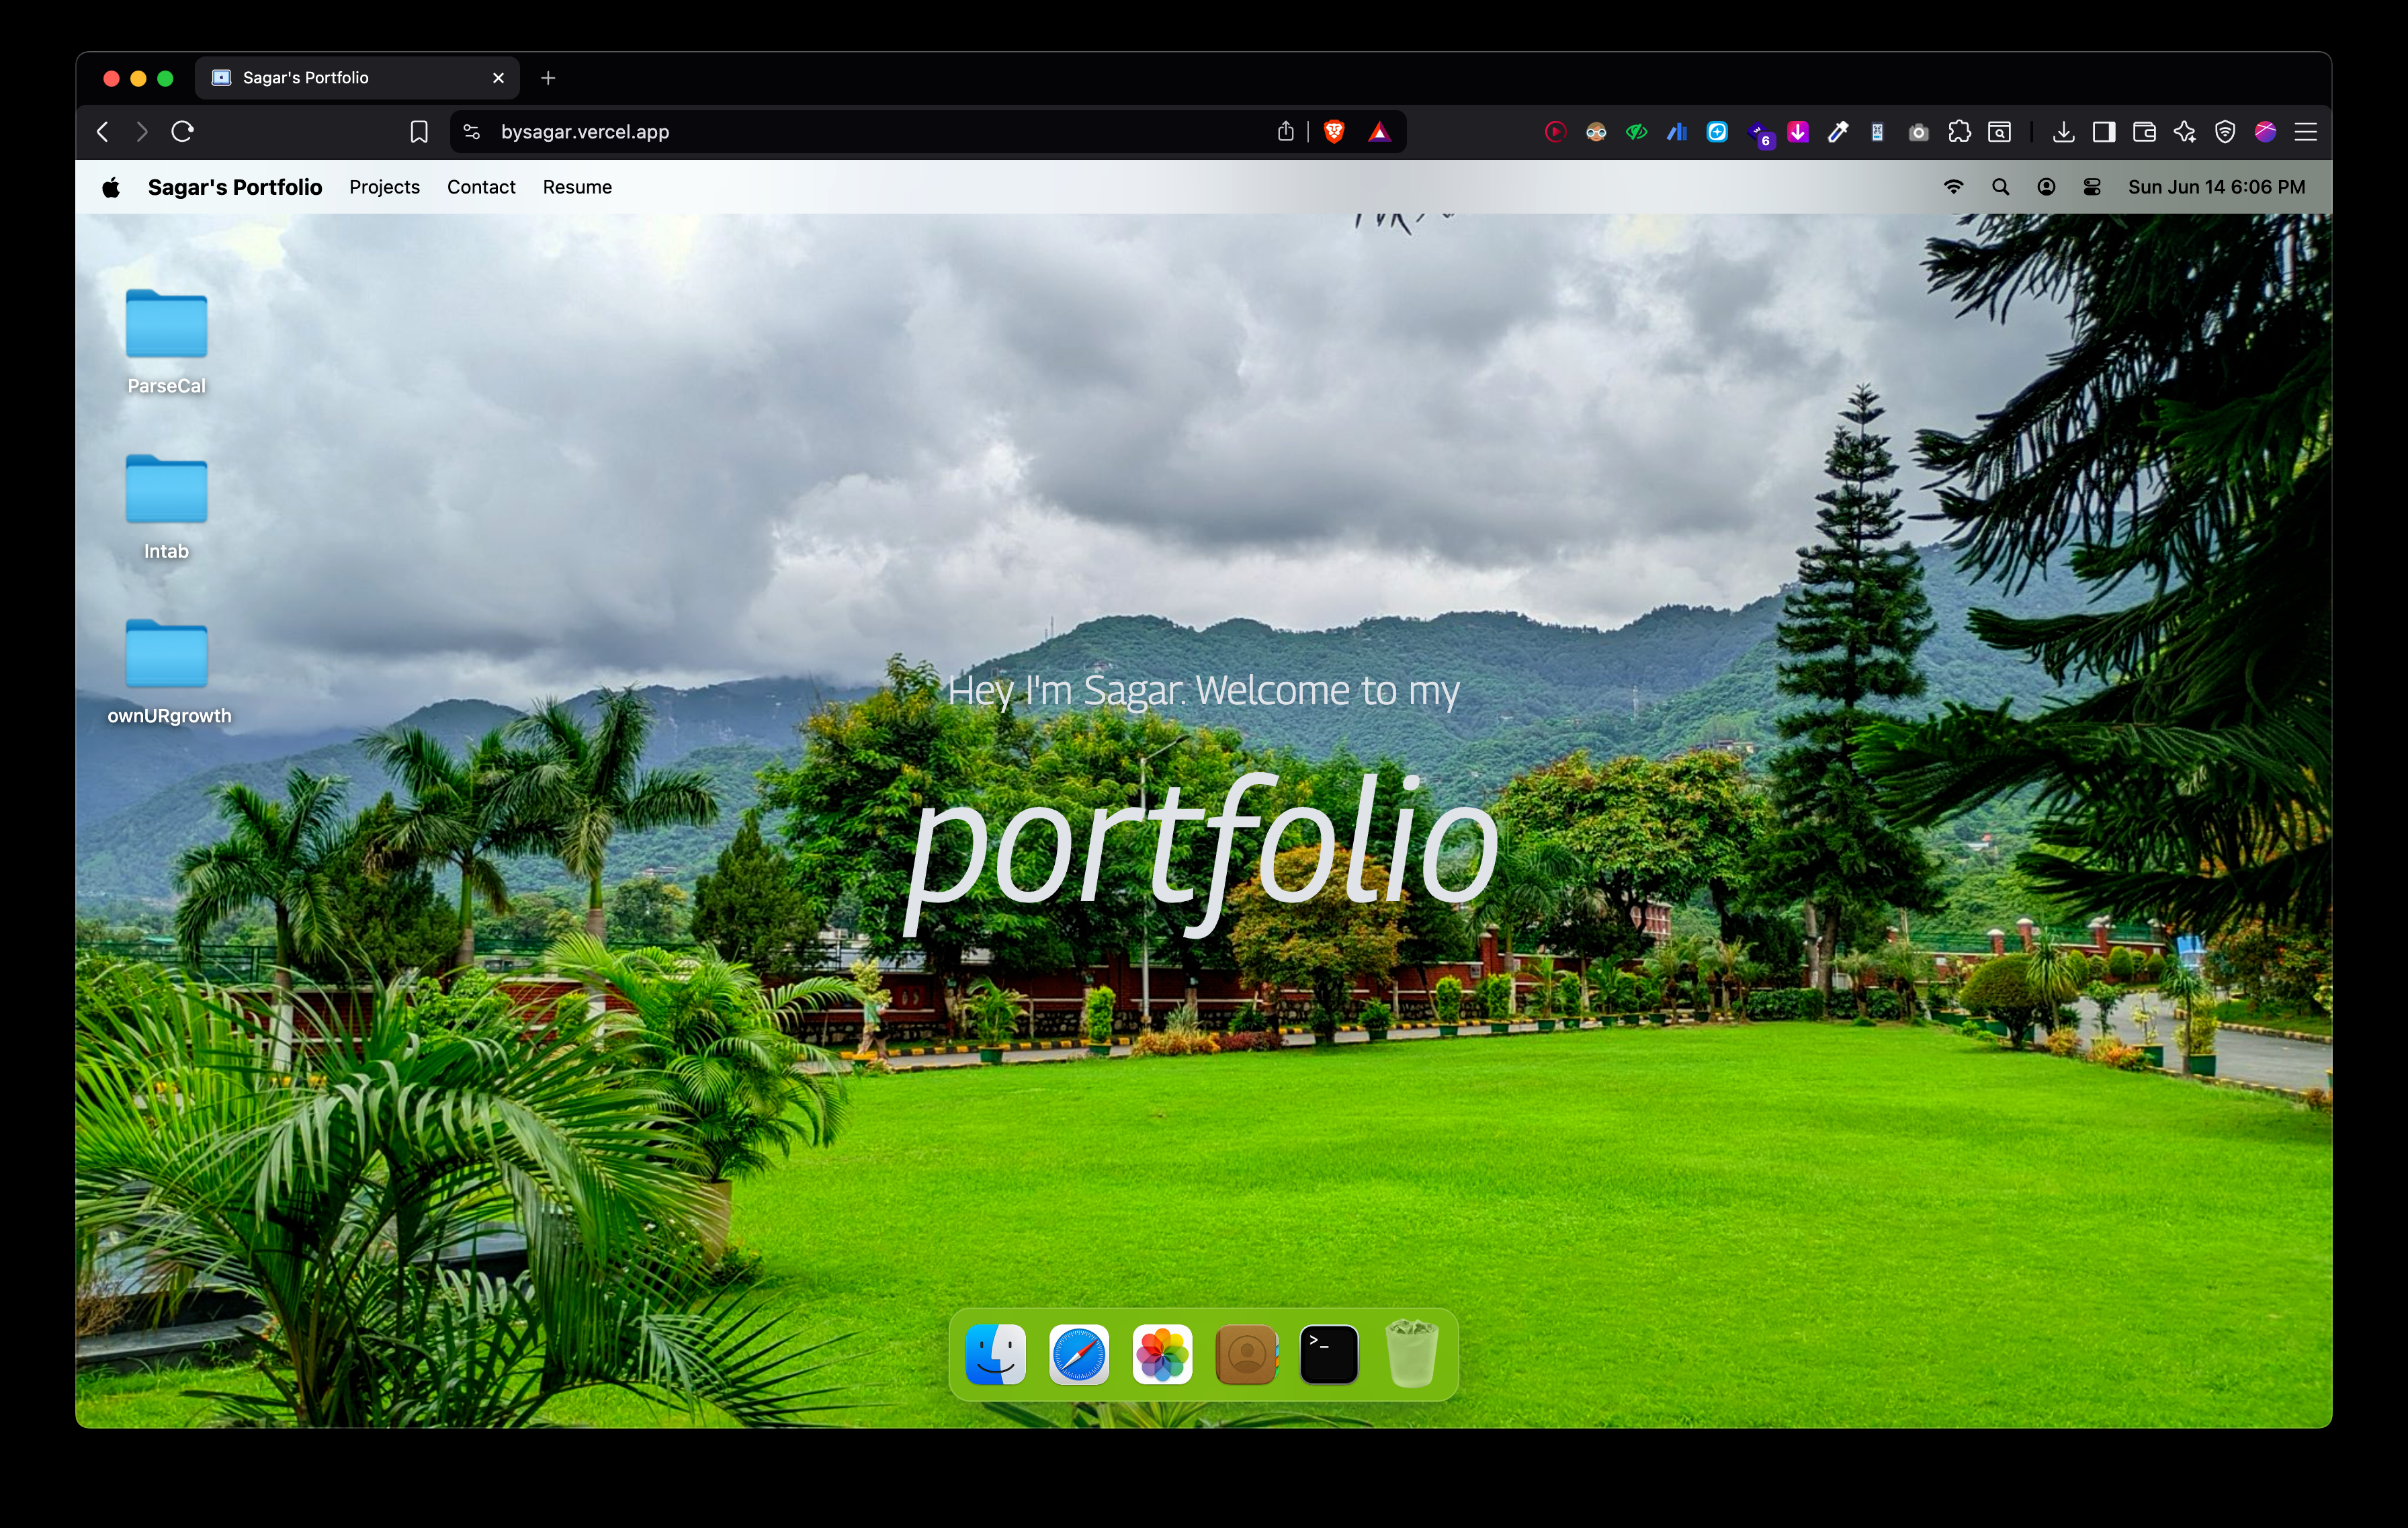Click the Wi-Fi icon in portfolio menu bar
This screenshot has width=2408, height=1528.
1953,187
